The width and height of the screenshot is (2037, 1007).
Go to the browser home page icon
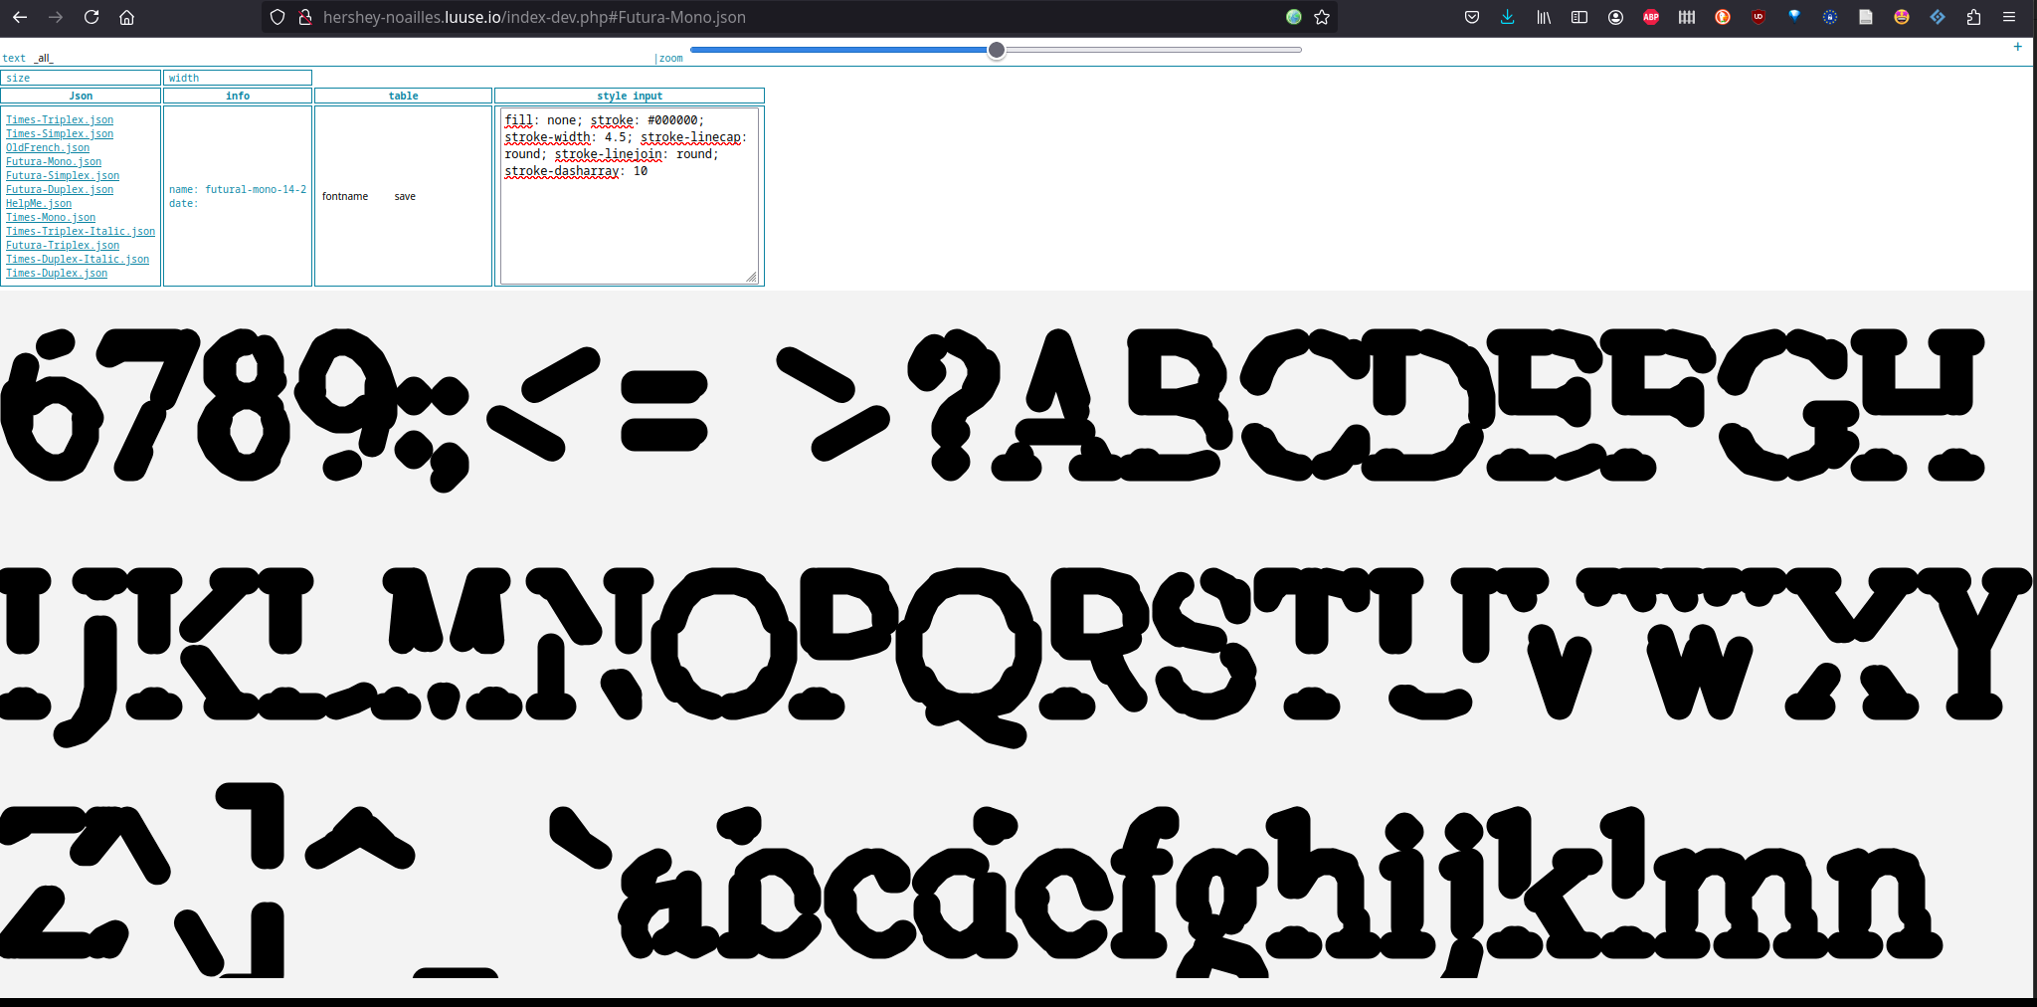click(126, 17)
